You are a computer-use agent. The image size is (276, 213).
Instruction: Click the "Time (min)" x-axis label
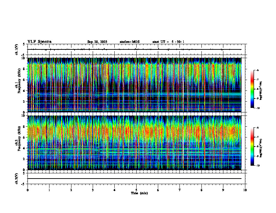click(139, 193)
